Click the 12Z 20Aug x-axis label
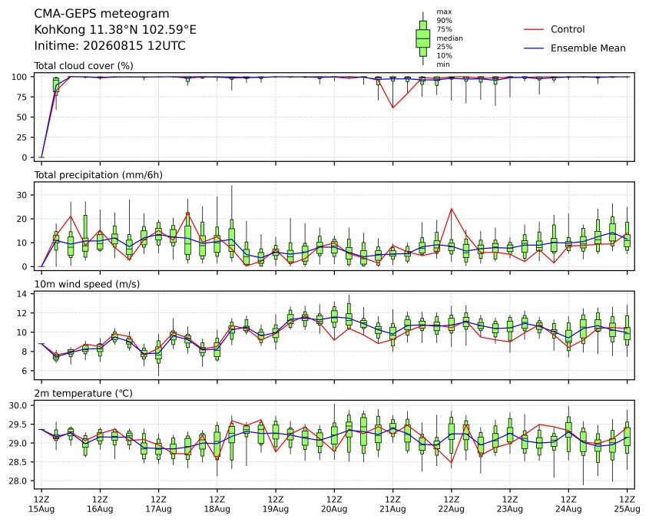 [334, 504]
